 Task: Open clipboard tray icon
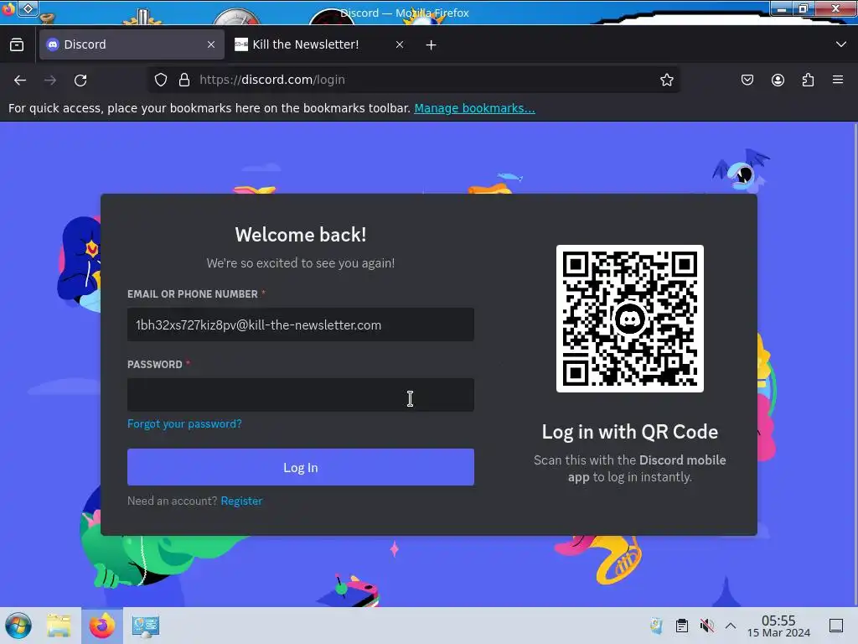pyautogui.click(x=682, y=626)
